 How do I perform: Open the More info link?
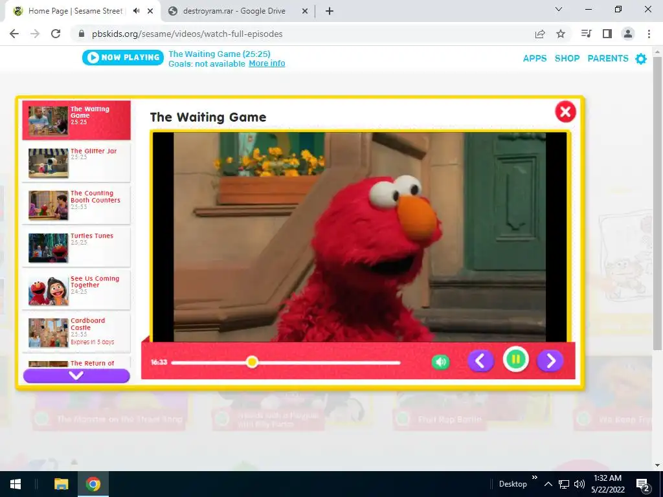pos(267,63)
